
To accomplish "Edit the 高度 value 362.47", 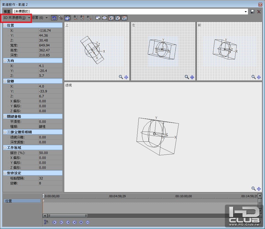I will (x=50, y=50).
